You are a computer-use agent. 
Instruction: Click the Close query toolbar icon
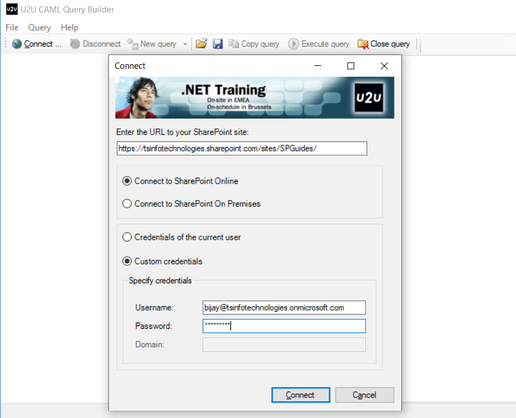pos(363,44)
